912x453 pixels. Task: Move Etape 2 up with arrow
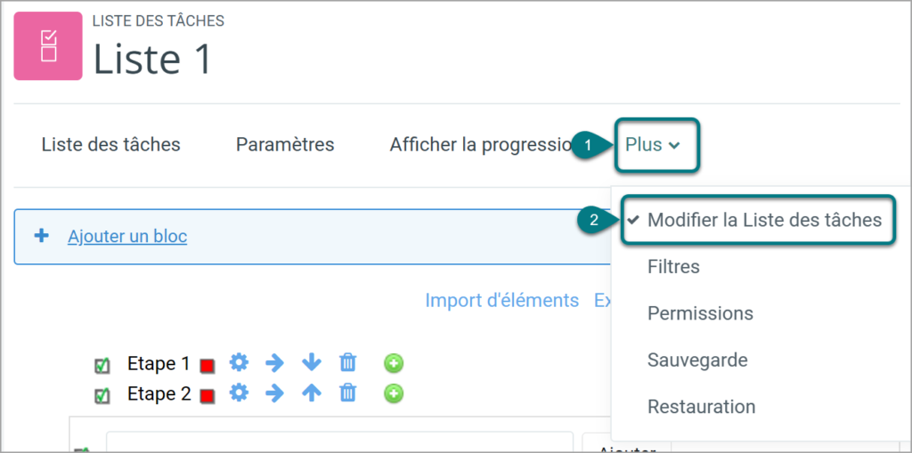[311, 393]
